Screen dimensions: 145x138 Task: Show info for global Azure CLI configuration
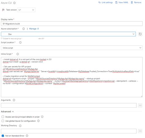point(38,121)
